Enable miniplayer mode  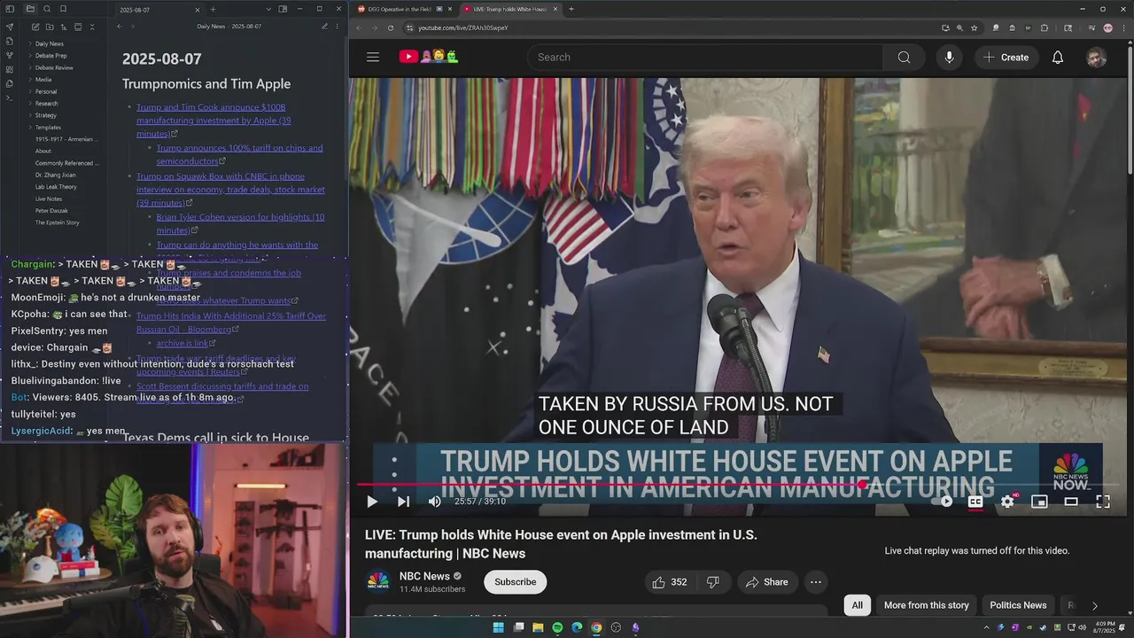(1039, 502)
